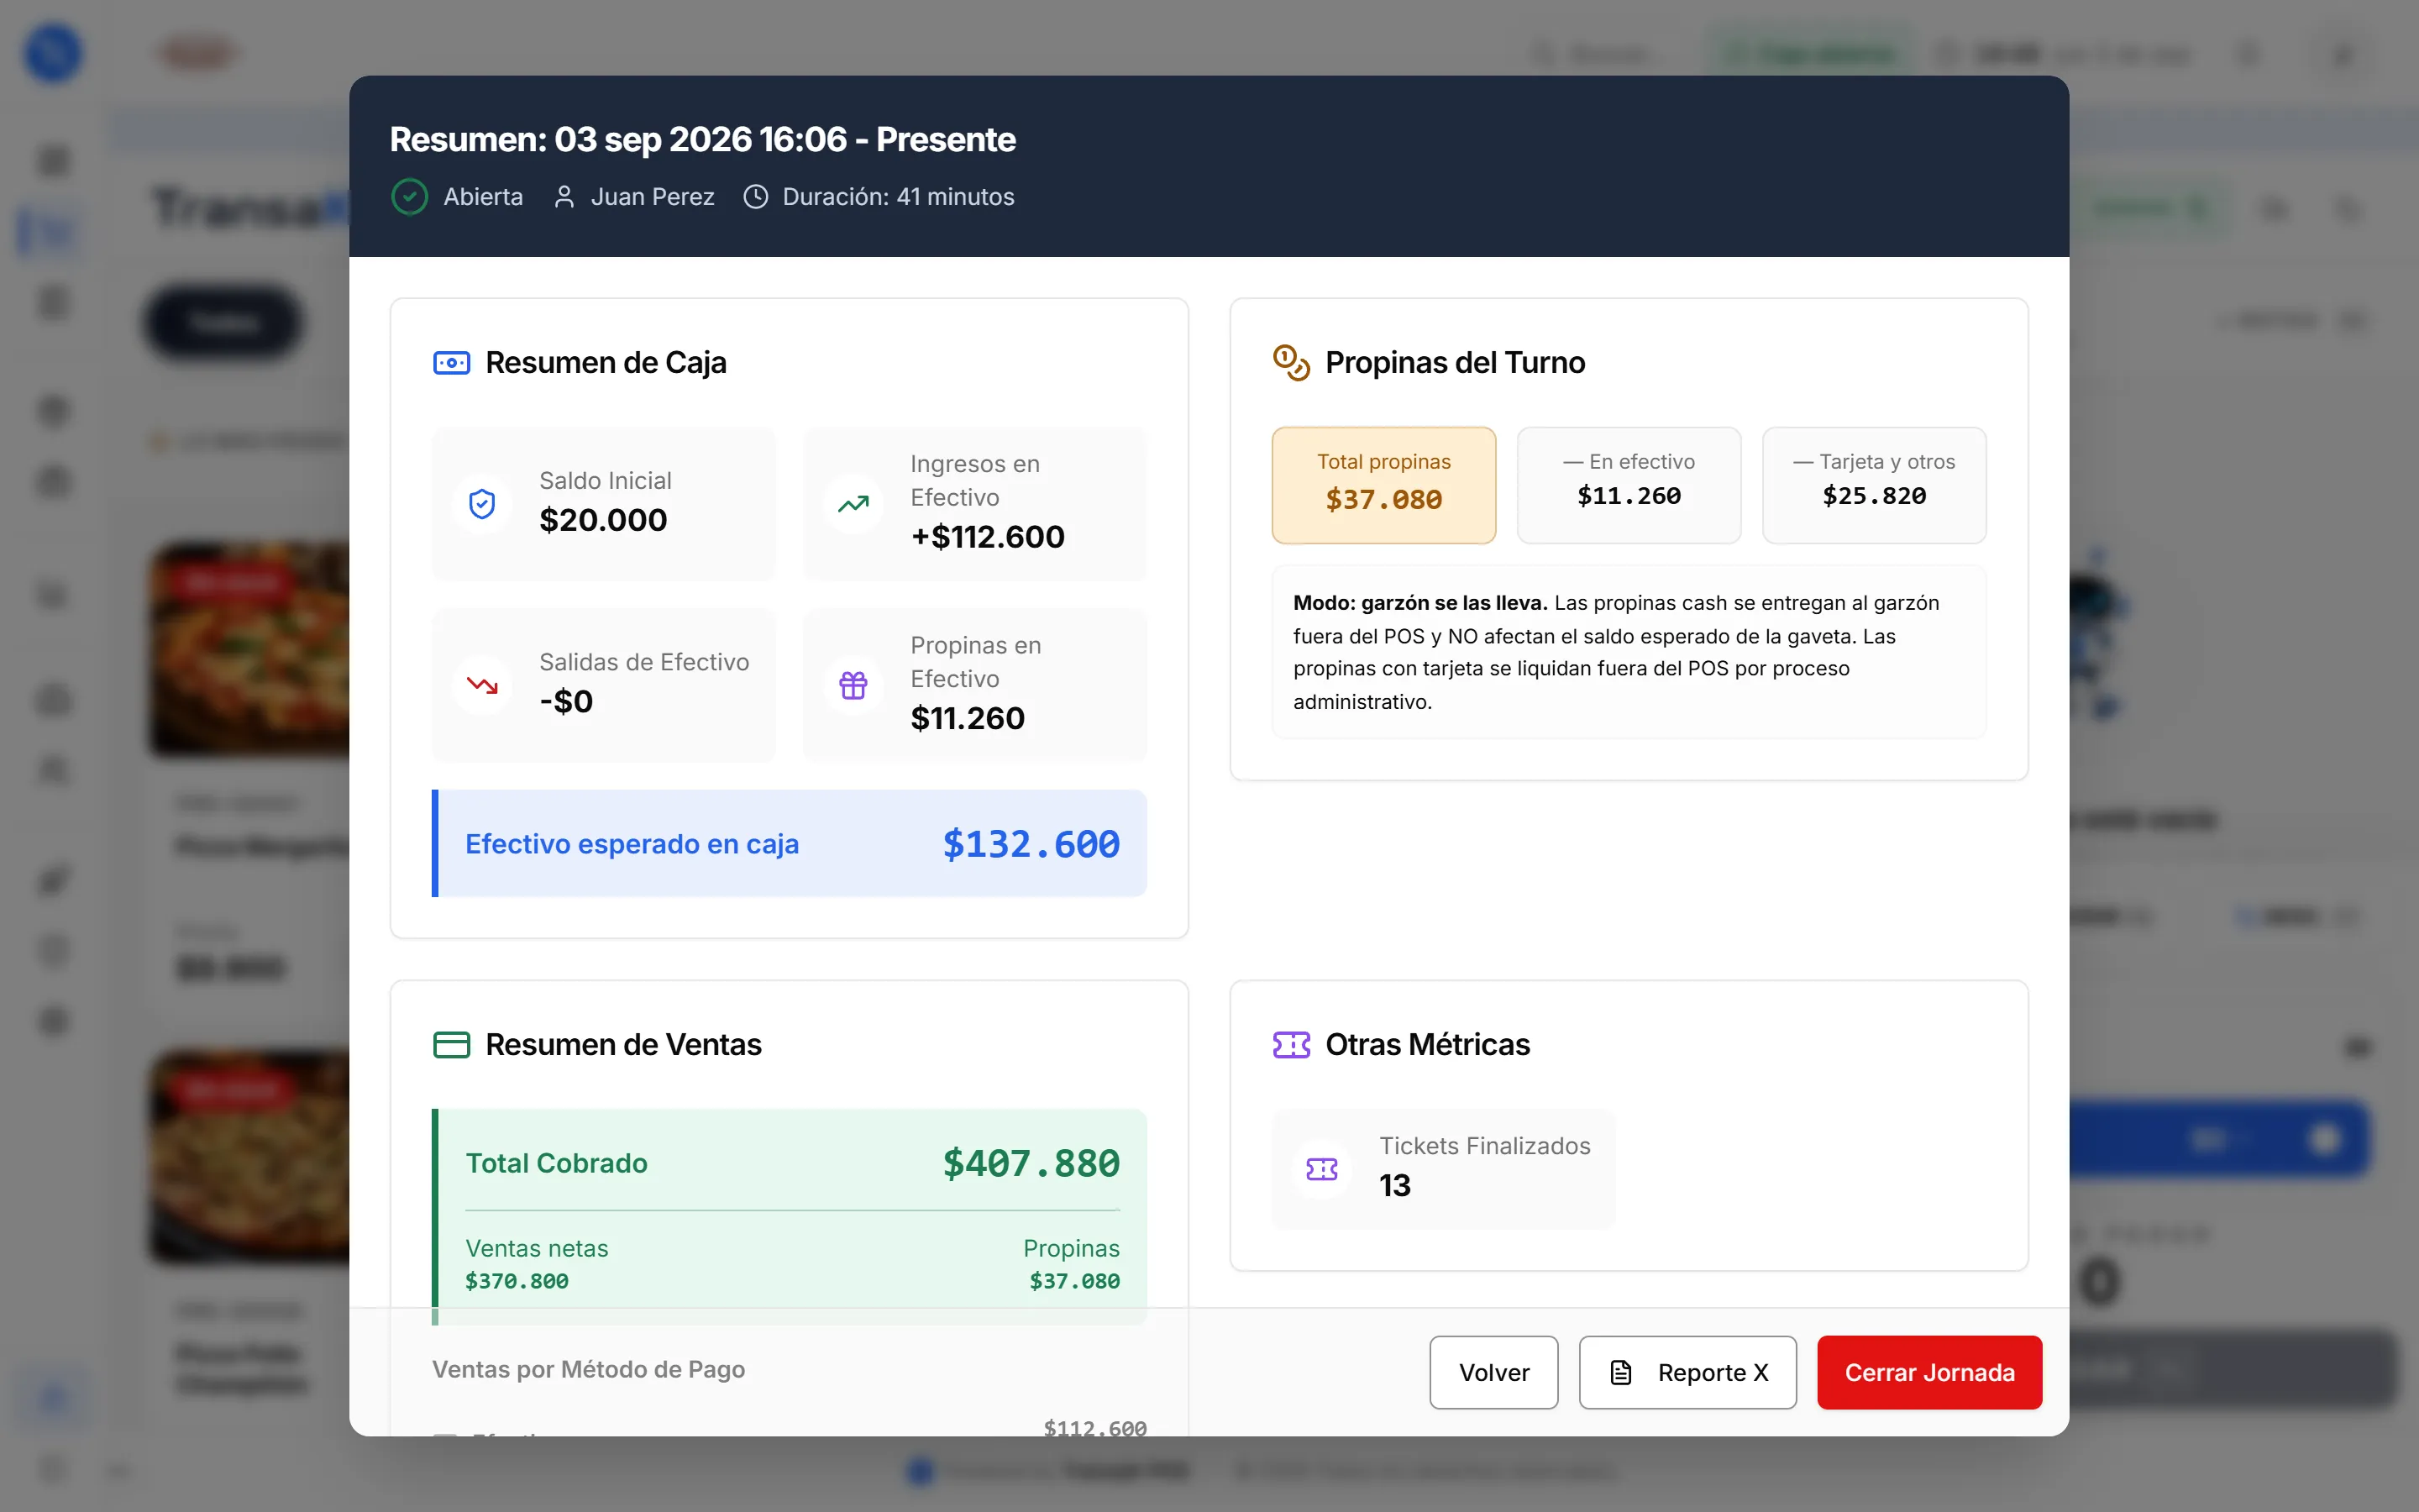
Task: Select the En efectivo tips card
Action: coord(1629,485)
